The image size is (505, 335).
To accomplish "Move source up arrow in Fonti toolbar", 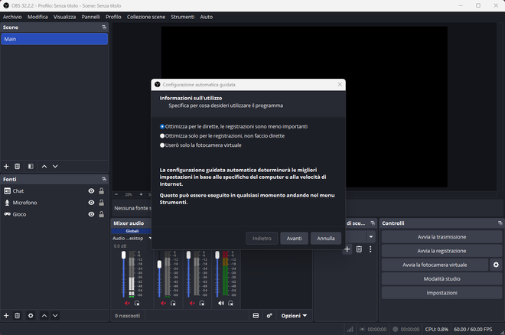I will (44, 316).
